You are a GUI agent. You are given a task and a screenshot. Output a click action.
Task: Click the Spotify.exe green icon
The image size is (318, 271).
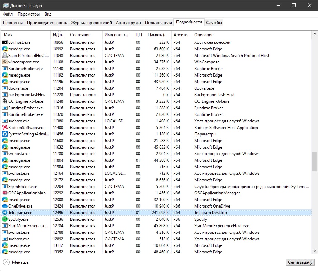click(x=5, y=219)
